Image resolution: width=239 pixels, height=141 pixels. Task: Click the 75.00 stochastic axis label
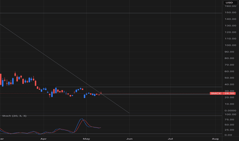point(229,119)
